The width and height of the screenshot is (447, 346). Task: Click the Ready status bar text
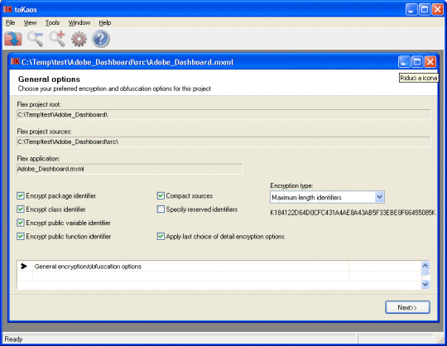pyautogui.click(x=13, y=339)
